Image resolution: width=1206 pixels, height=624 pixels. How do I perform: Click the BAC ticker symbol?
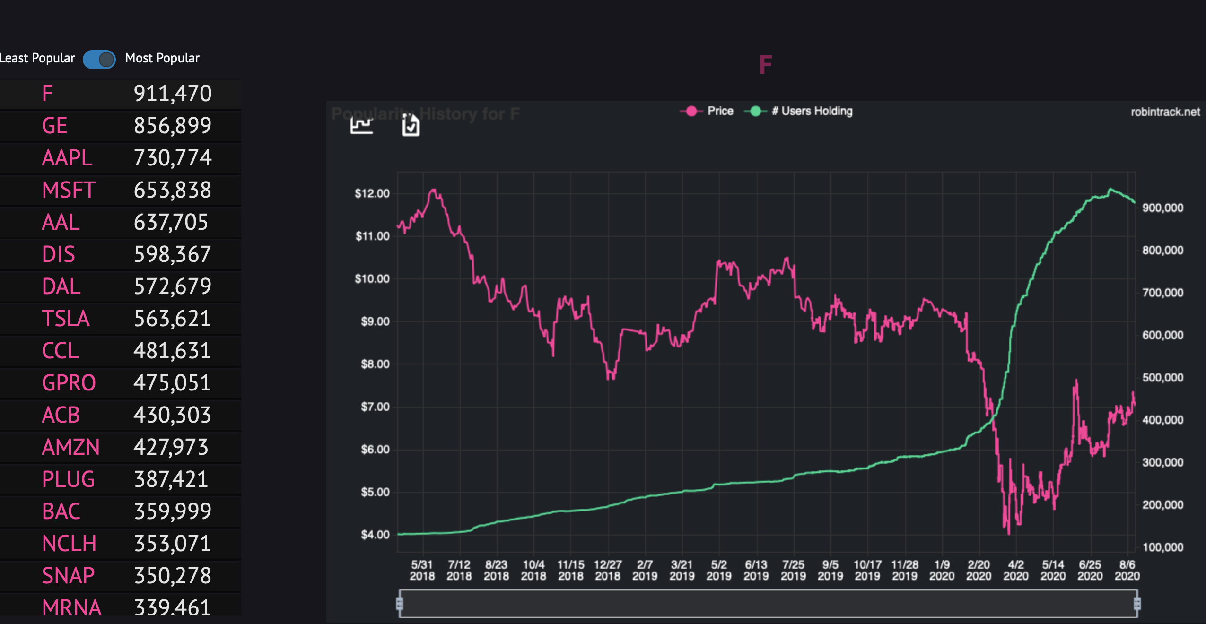(61, 511)
